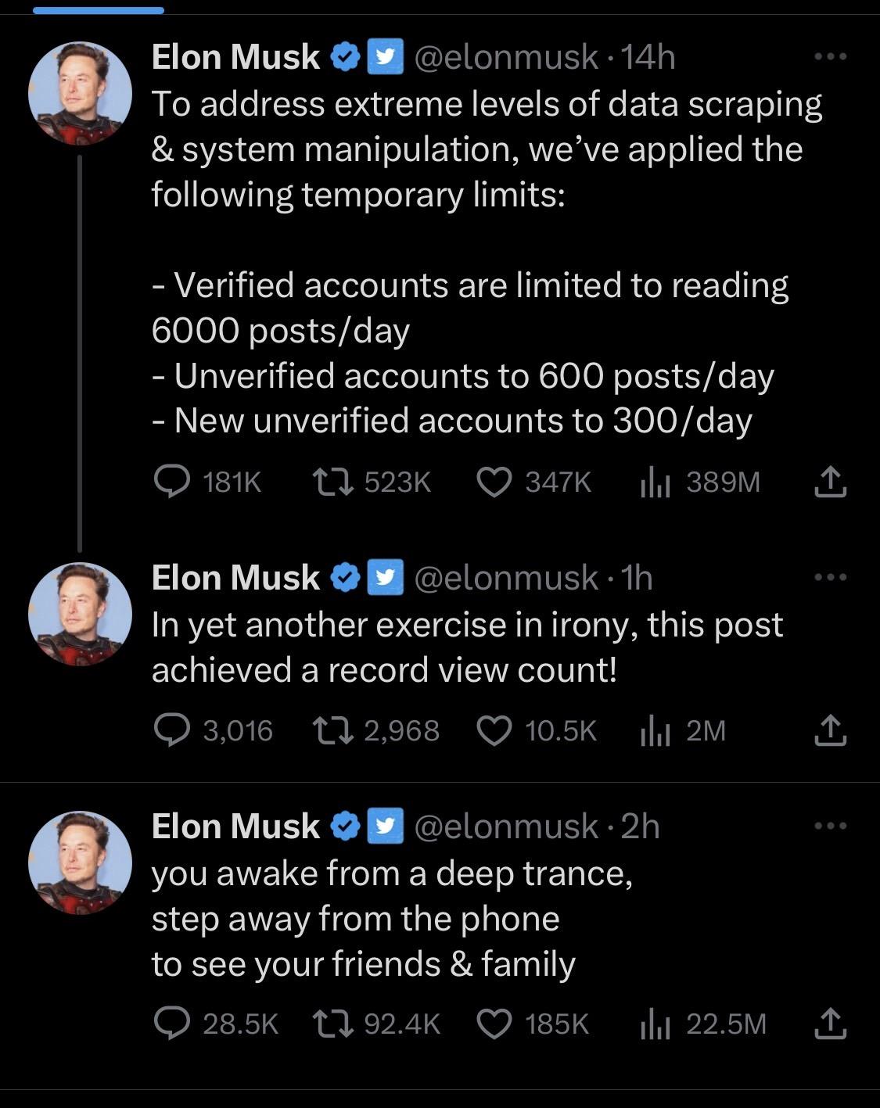Open more options on the 1h tweet
Viewport: 880px width, 1108px height.
830,578
